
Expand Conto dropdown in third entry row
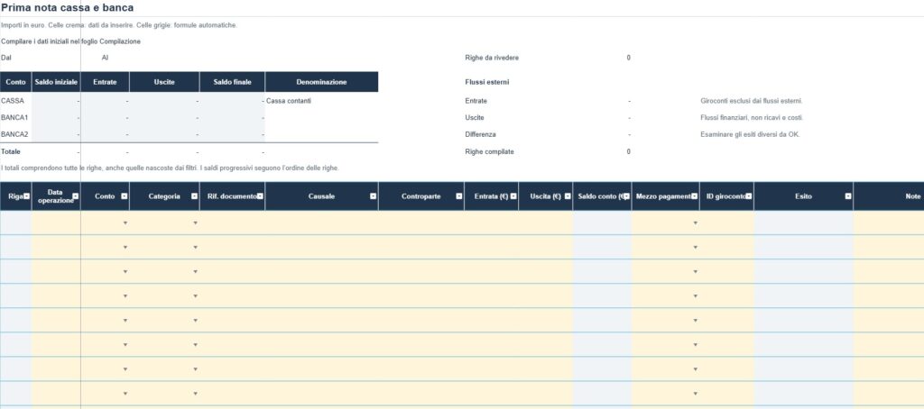[x=125, y=272]
